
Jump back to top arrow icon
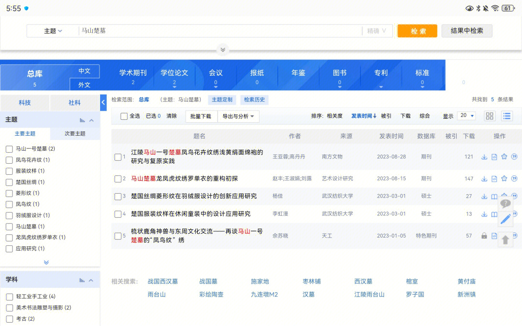coord(506,240)
